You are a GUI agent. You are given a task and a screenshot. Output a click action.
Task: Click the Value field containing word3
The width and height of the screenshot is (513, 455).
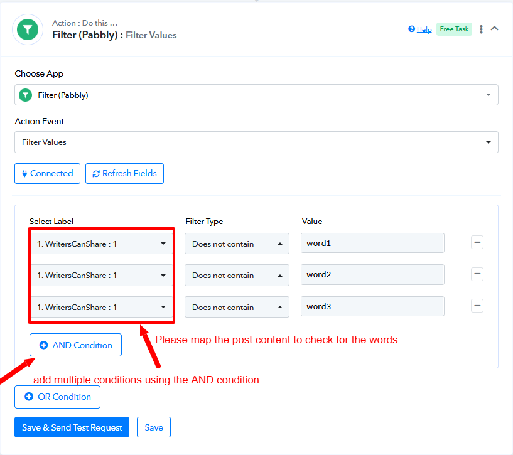tap(372, 306)
